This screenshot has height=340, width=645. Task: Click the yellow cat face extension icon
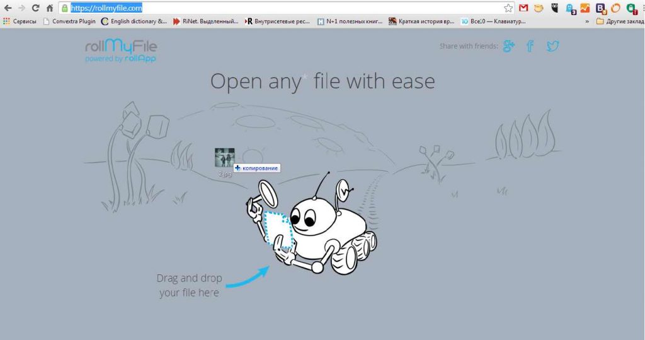click(539, 8)
